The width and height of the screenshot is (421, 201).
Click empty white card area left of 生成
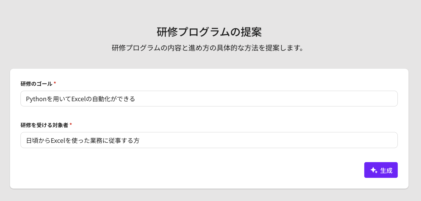194,170
